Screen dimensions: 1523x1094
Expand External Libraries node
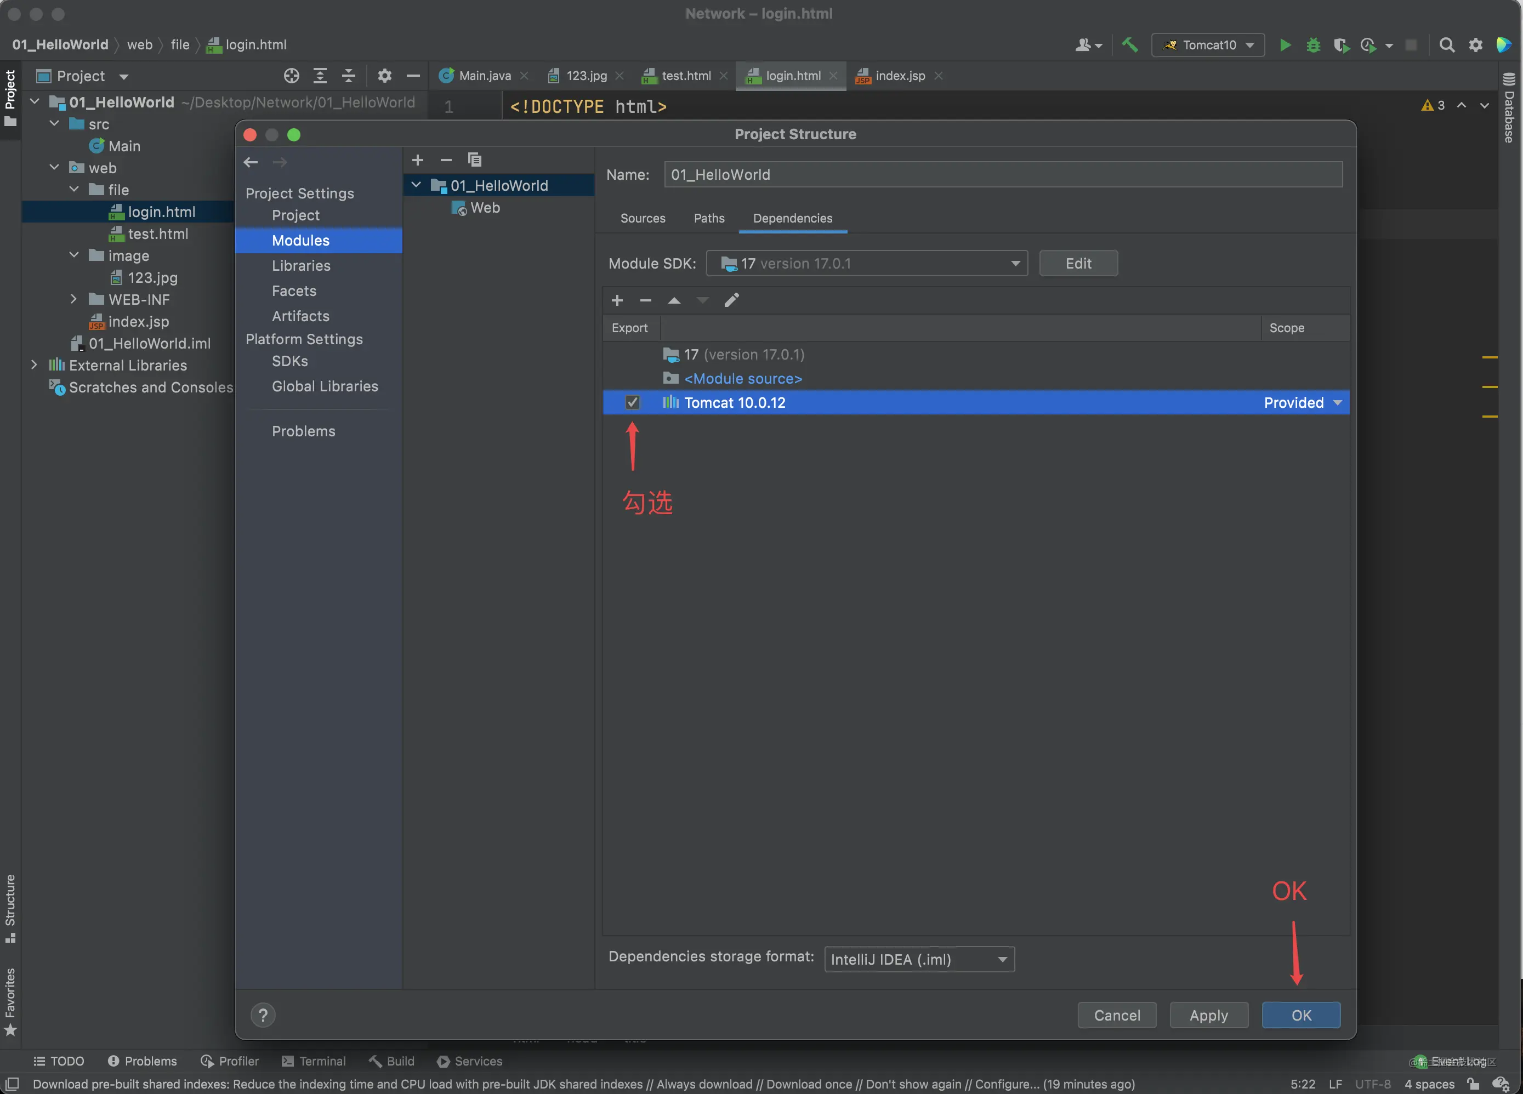(34, 365)
